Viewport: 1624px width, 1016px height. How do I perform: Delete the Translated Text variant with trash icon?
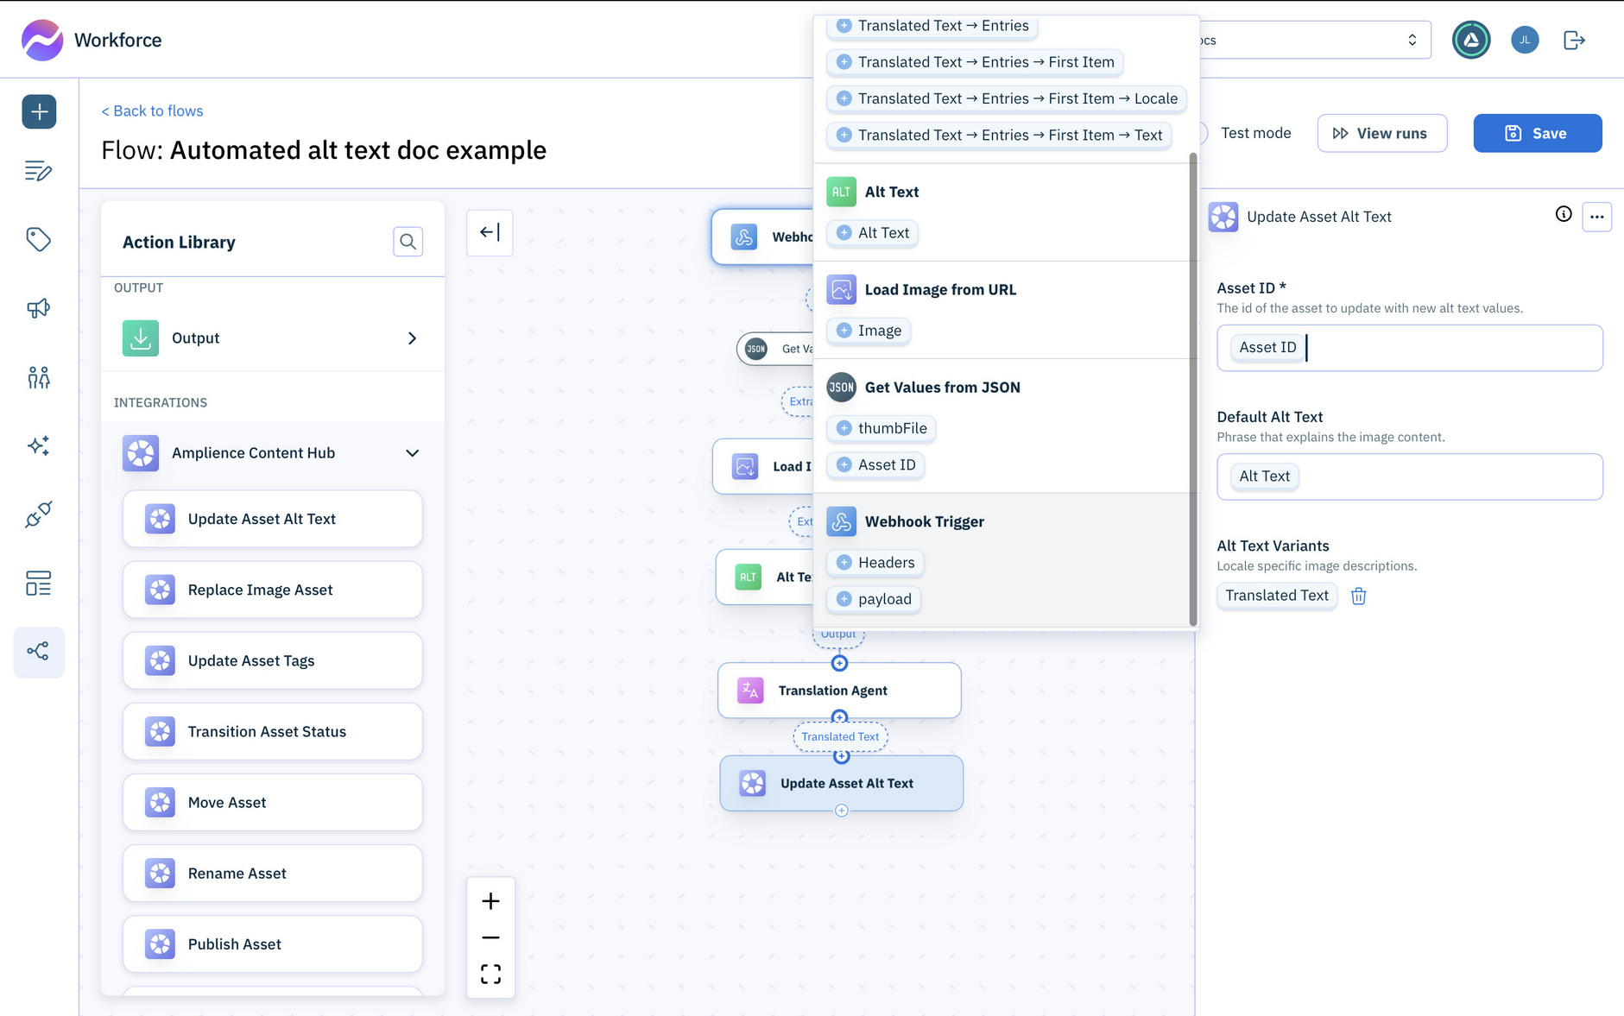[1358, 596]
